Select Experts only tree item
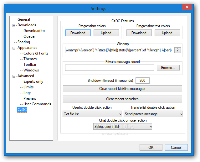 tap(33, 81)
